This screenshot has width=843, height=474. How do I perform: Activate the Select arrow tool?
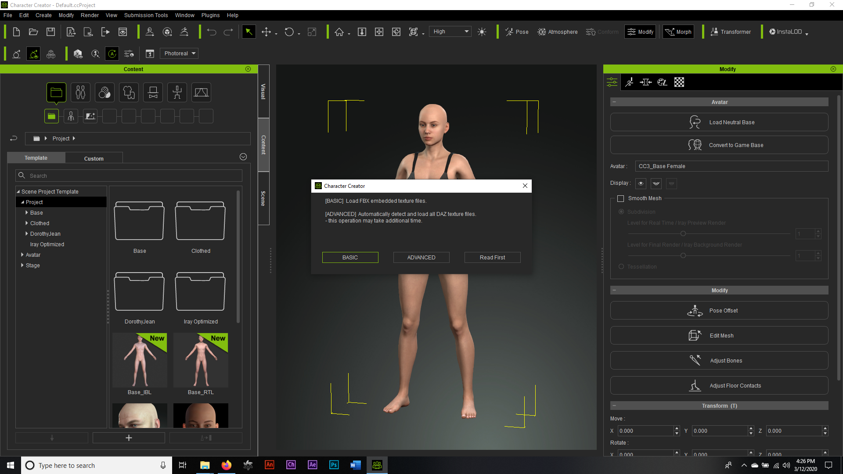tap(249, 32)
